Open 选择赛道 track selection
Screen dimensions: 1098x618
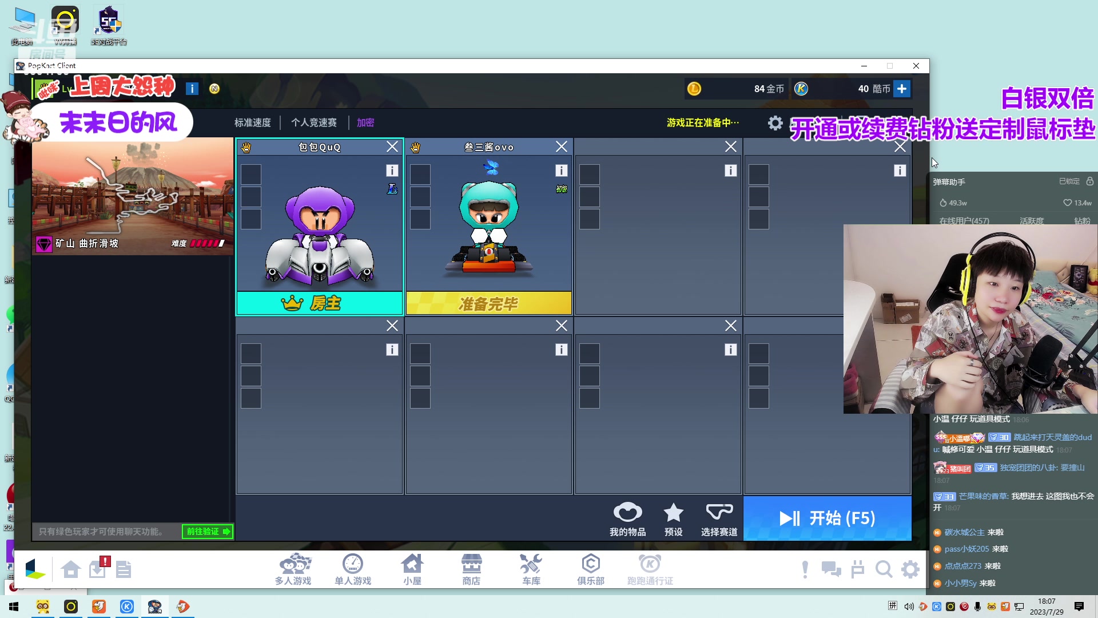(719, 519)
